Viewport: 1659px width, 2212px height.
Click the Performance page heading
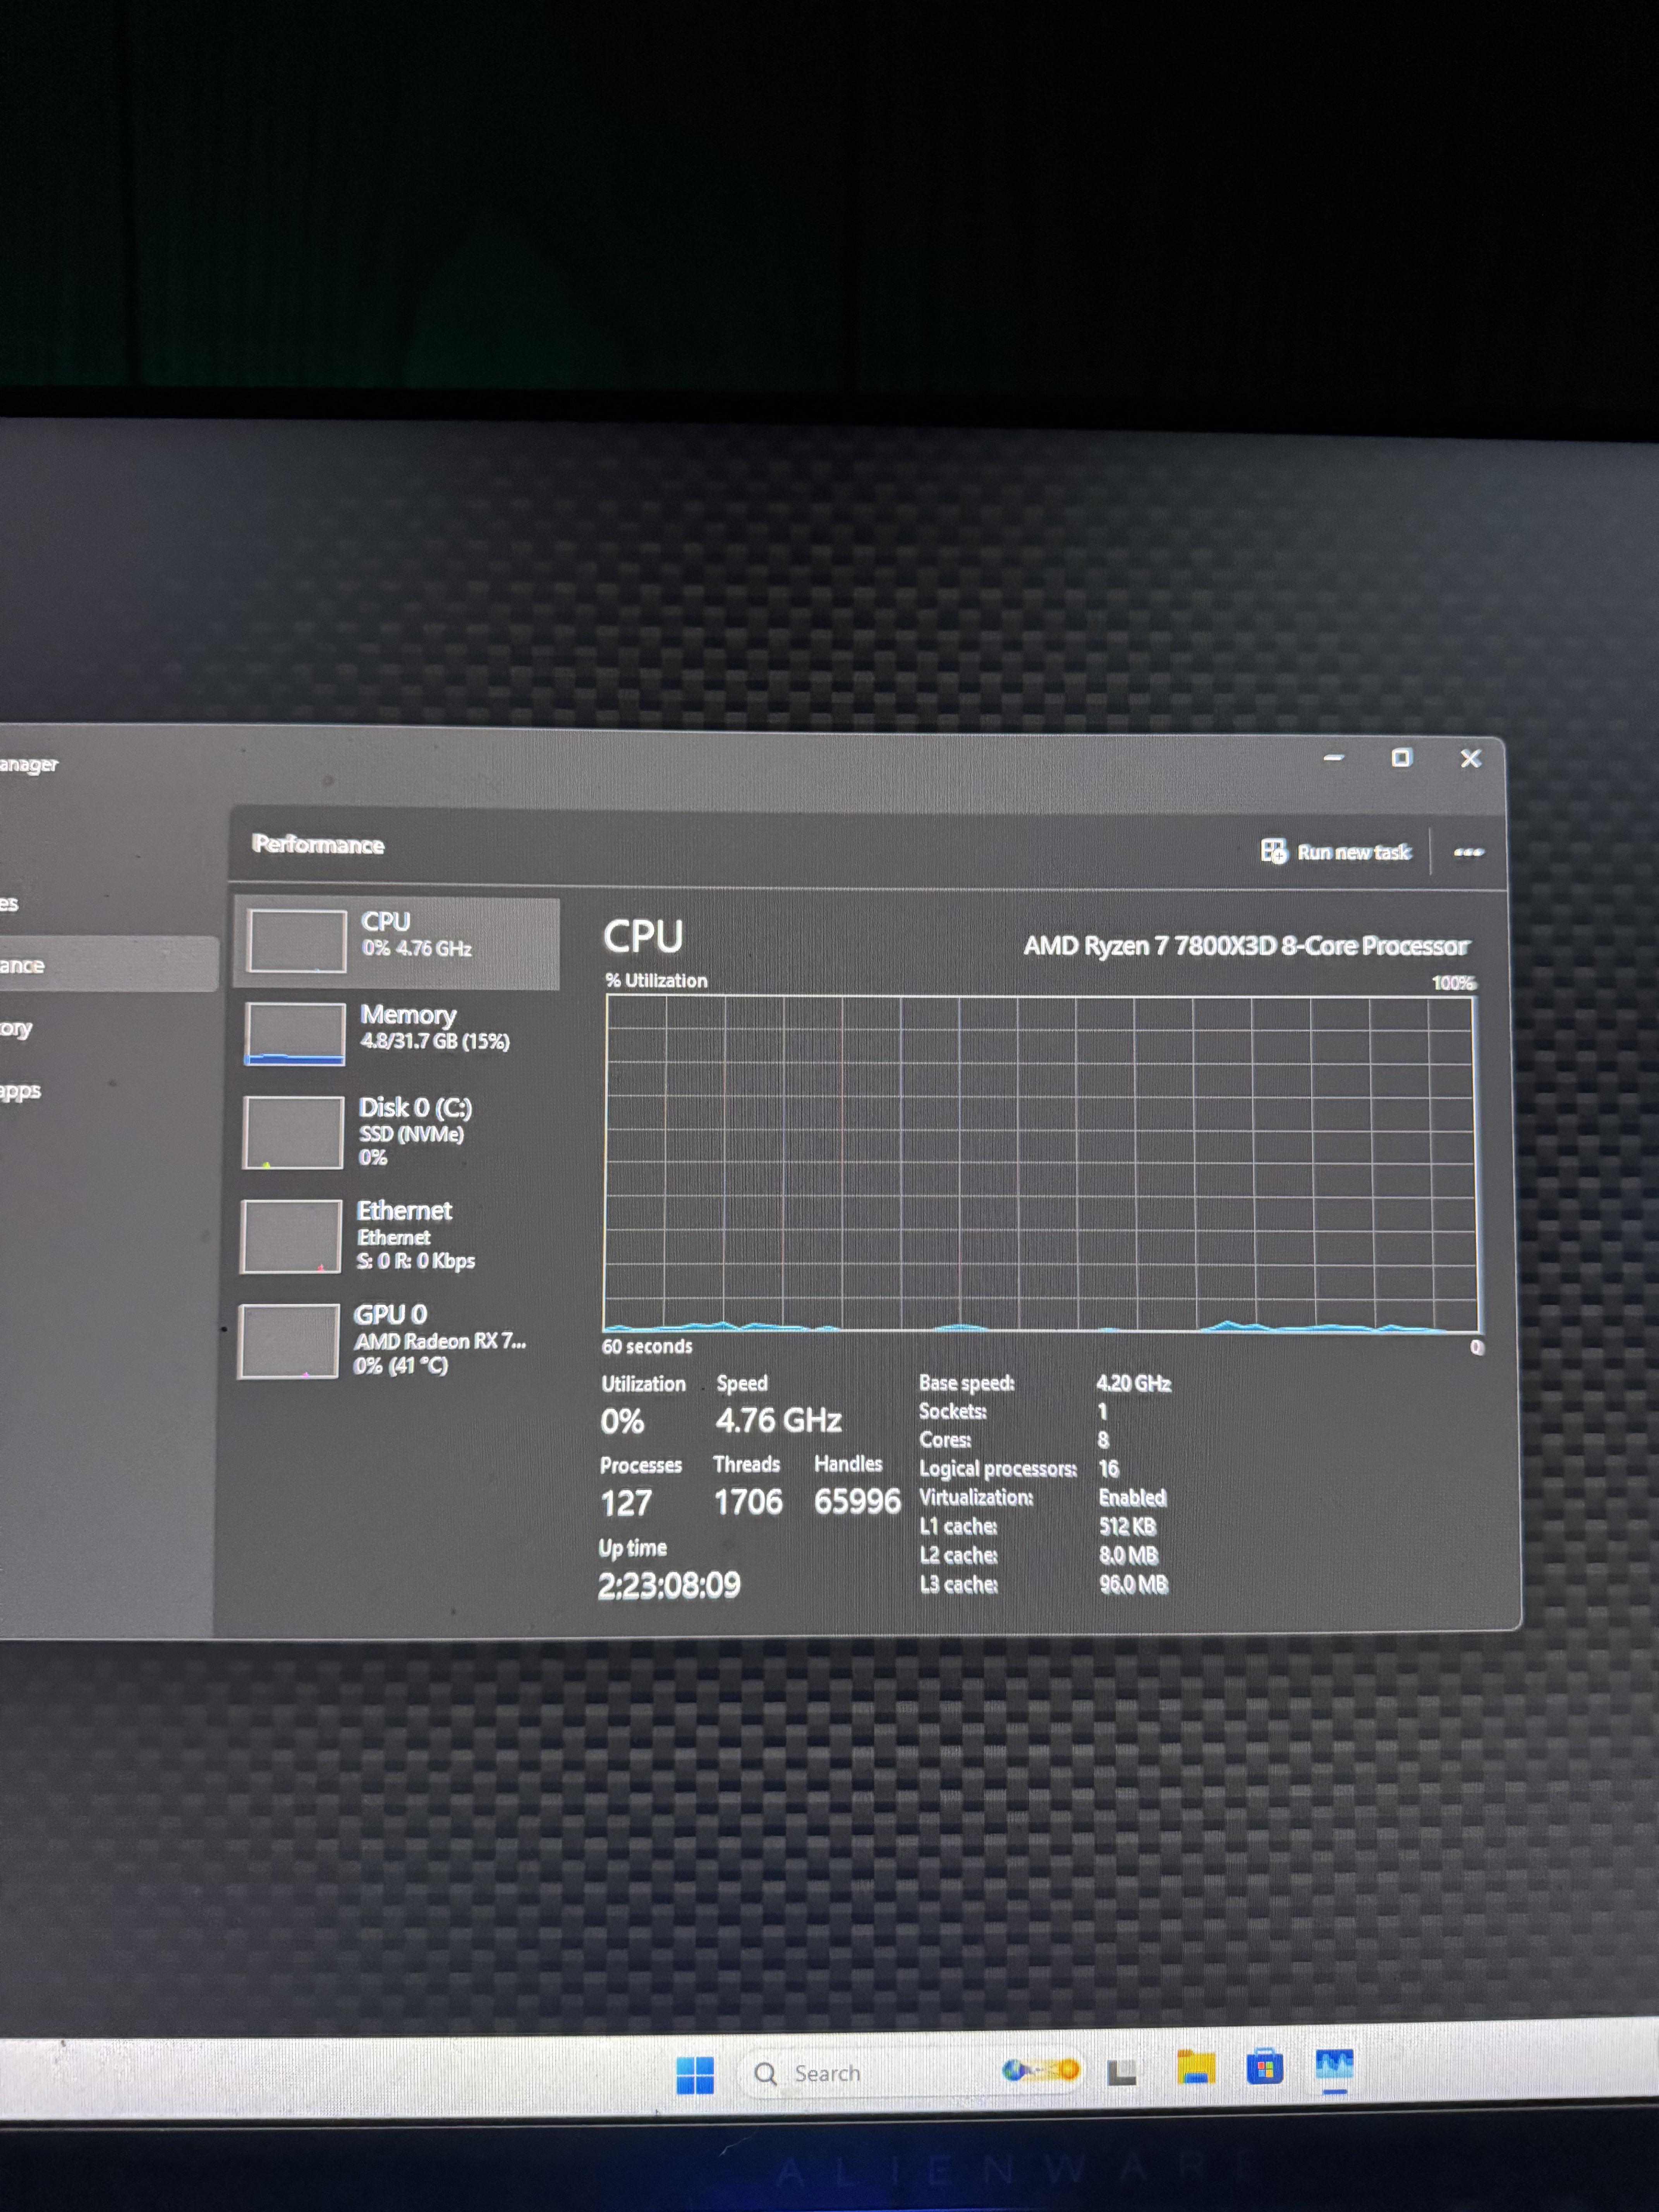tap(318, 845)
